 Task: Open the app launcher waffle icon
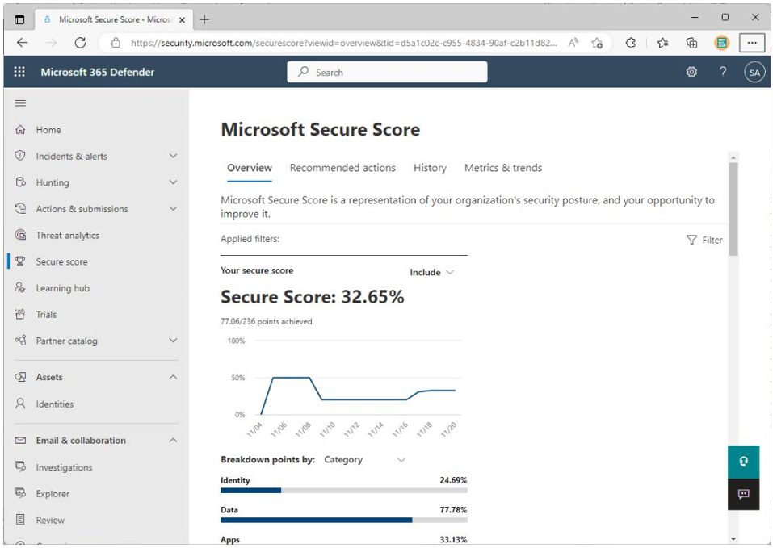pos(19,72)
